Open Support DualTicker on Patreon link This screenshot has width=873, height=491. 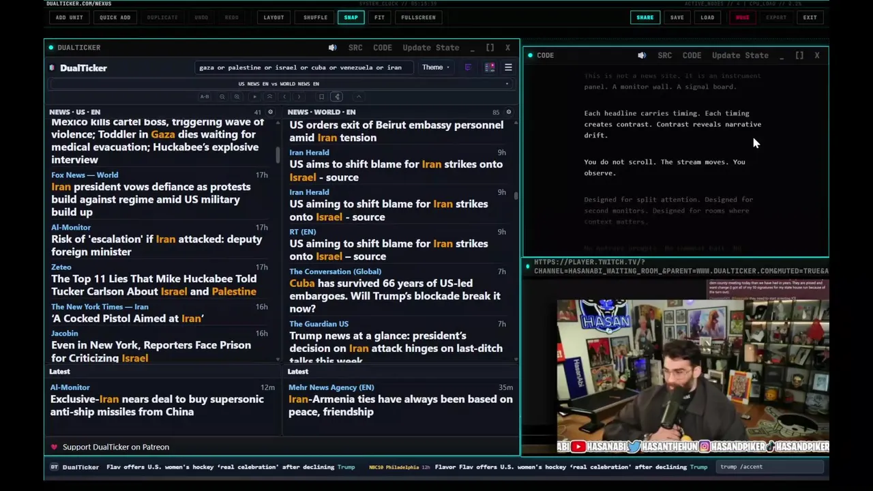[116, 447]
